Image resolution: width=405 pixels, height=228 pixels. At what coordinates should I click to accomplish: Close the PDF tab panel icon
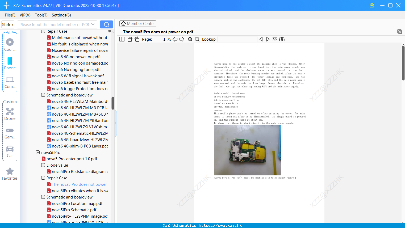[x=400, y=32]
